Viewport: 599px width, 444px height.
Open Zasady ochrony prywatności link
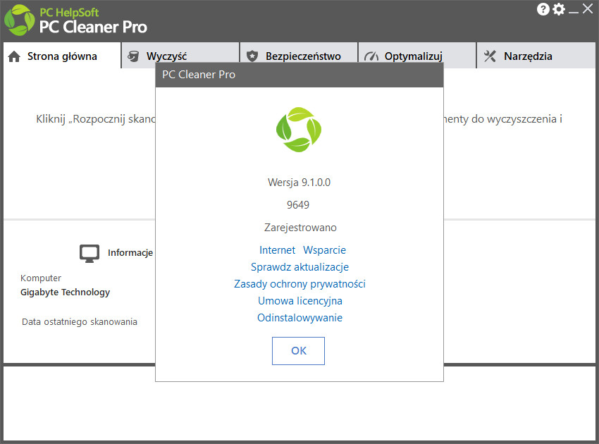coord(299,284)
